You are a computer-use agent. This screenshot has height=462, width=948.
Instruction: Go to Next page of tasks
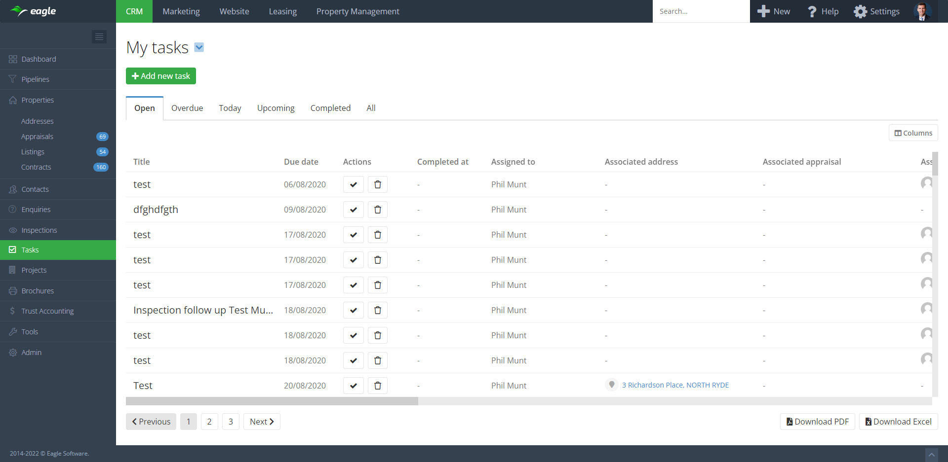261,422
